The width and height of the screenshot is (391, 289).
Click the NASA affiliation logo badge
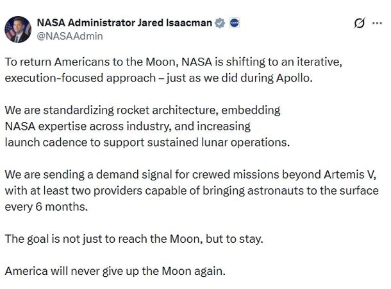point(235,22)
